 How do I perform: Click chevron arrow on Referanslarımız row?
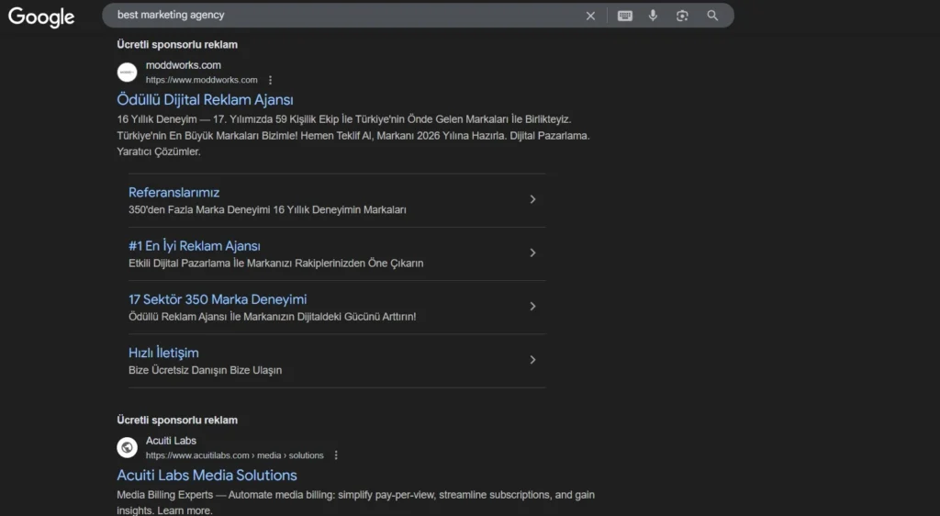pyautogui.click(x=532, y=199)
